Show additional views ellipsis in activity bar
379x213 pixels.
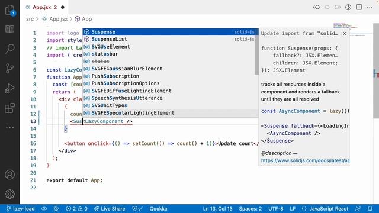[x=9, y=127]
